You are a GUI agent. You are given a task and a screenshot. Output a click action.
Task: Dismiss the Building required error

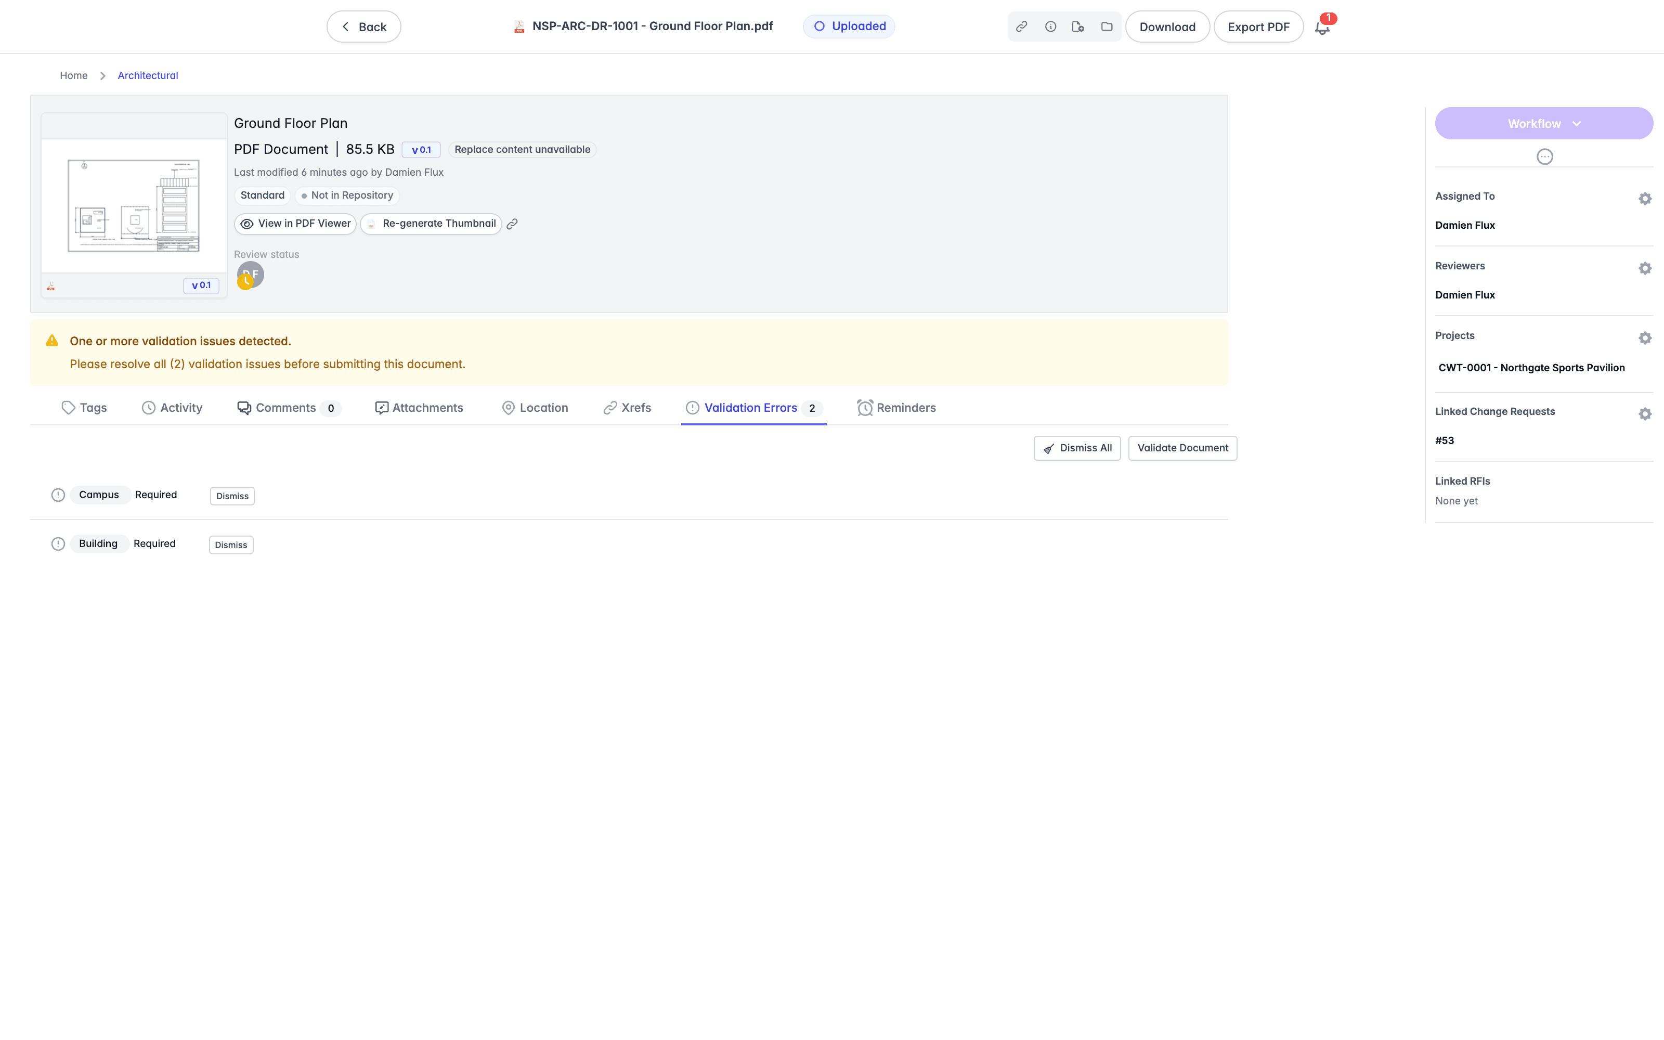click(x=231, y=545)
